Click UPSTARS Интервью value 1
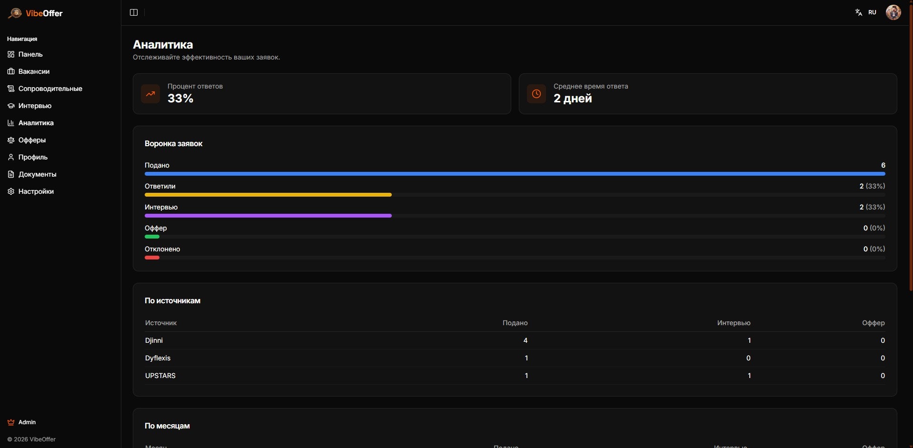Screen dimensions: 913x448 pyautogui.click(x=749, y=376)
